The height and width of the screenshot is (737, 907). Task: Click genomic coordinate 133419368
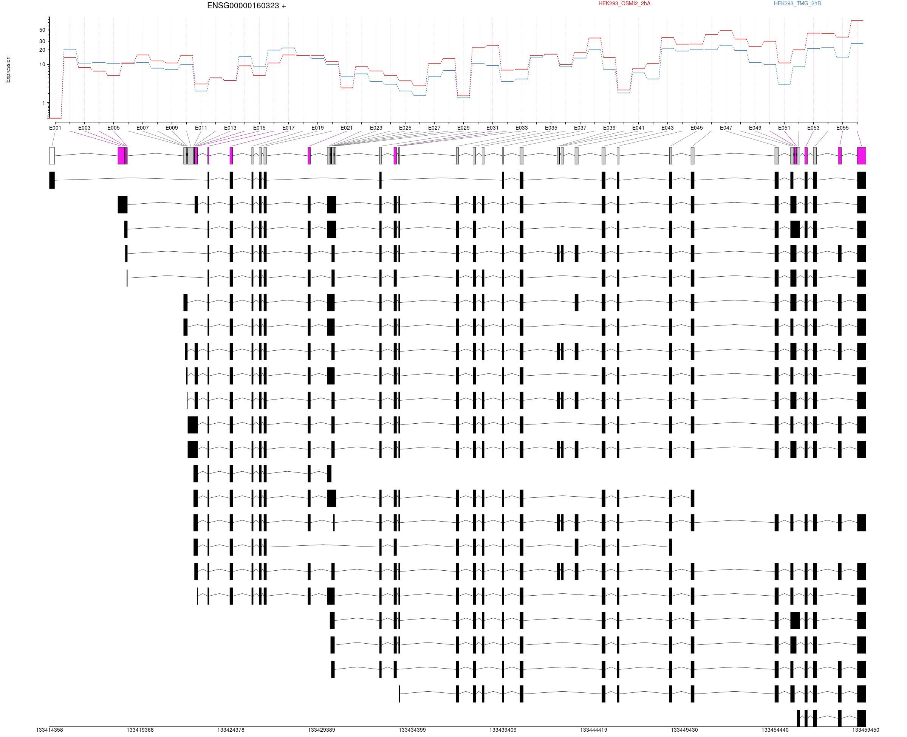140,730
